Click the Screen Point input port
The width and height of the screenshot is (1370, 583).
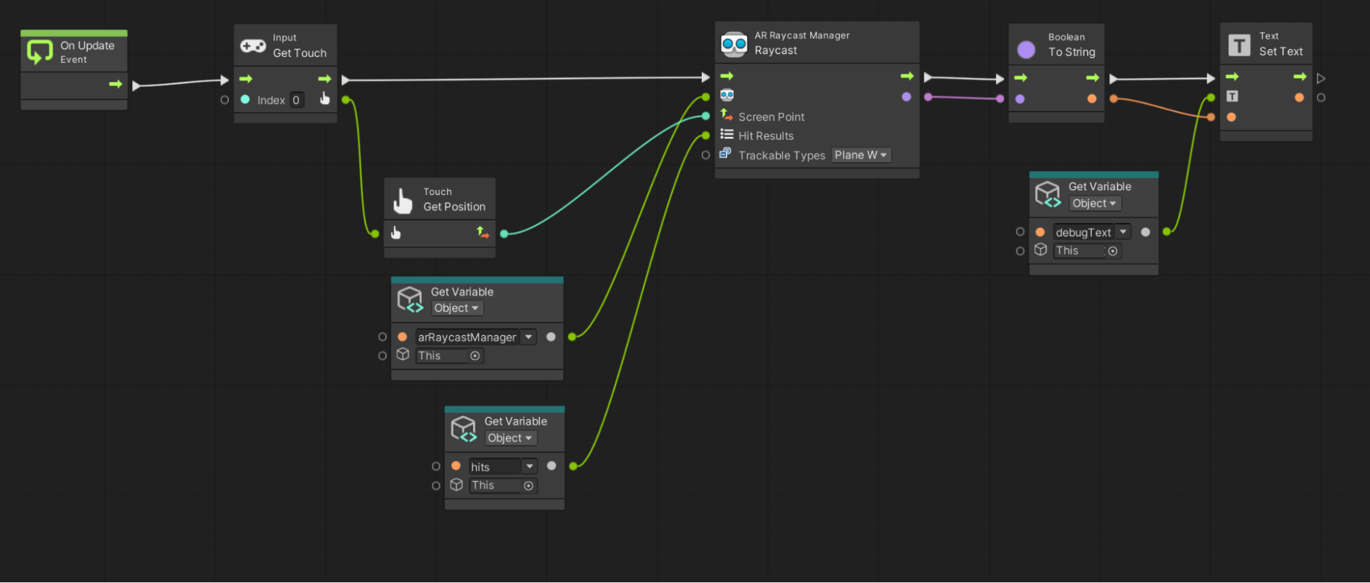(706, 116)
